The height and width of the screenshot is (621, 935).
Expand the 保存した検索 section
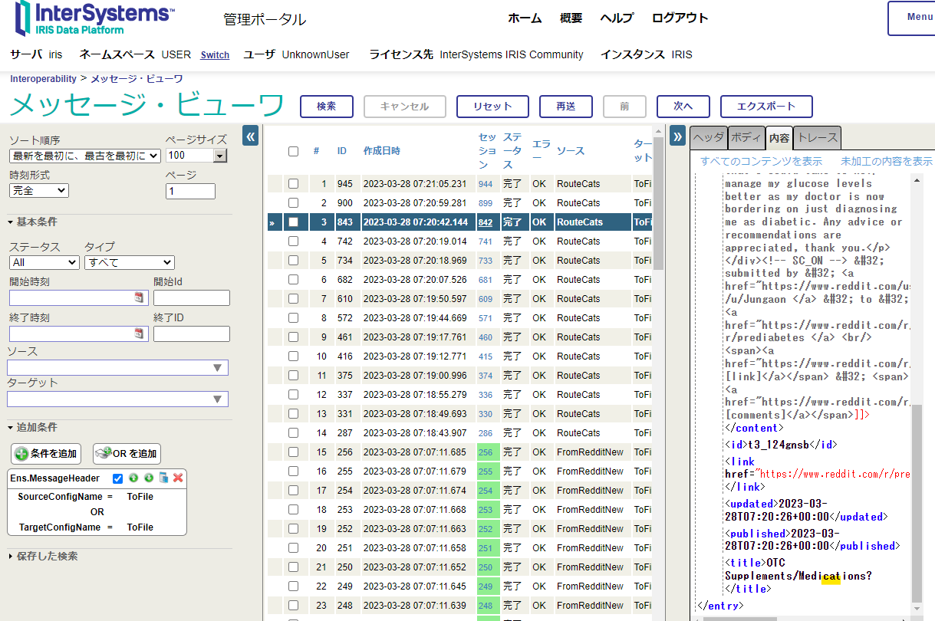click(x=47, y=556)
